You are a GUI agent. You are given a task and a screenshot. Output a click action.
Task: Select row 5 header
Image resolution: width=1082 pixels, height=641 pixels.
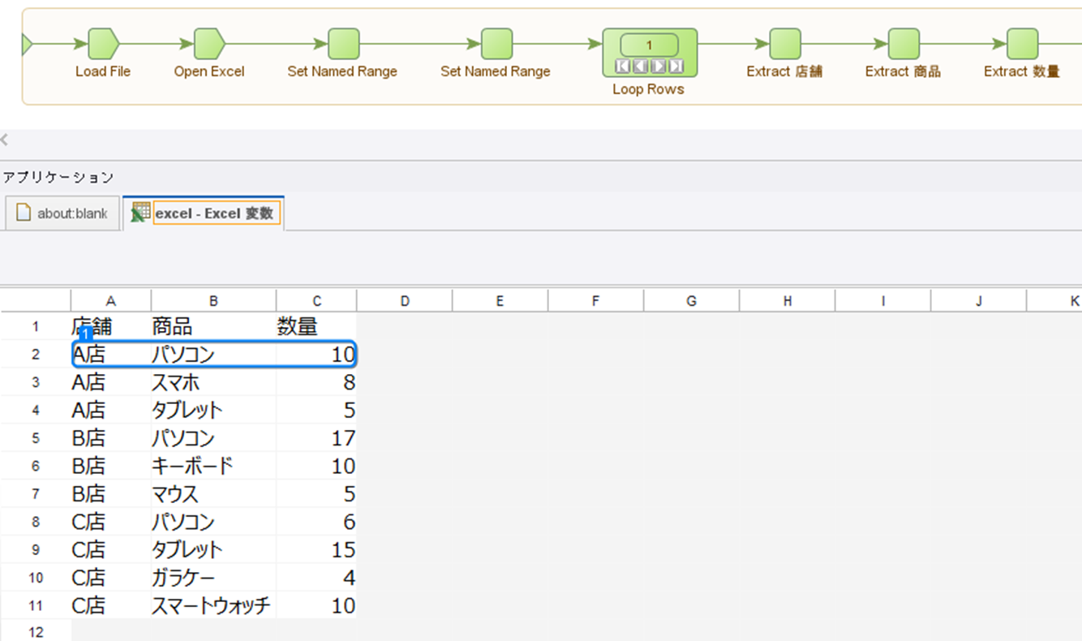pyautogui.click(x=36, y=438)
